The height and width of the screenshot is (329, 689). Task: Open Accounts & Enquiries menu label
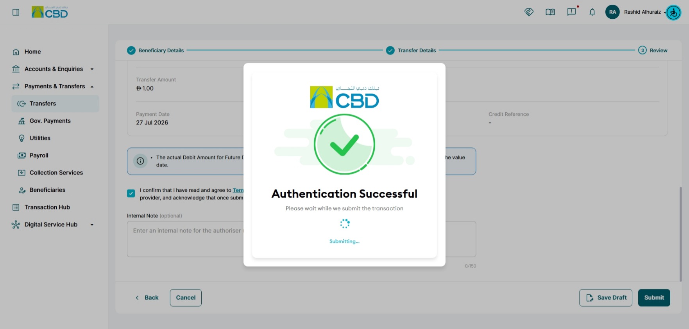tap(54, 69)
